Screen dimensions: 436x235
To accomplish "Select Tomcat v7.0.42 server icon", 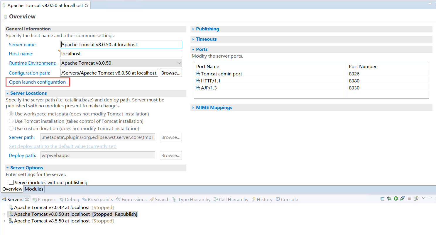I will pyautogui.click(x=11, y=207).
